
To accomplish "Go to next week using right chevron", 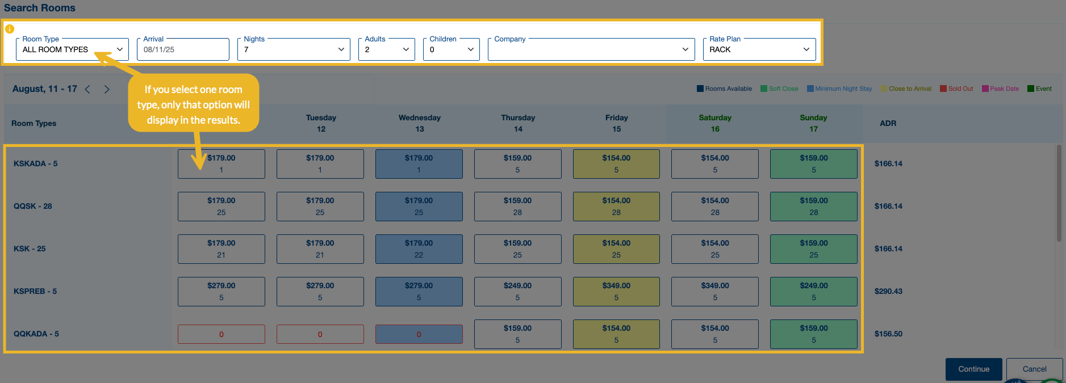I will point(107,89).
